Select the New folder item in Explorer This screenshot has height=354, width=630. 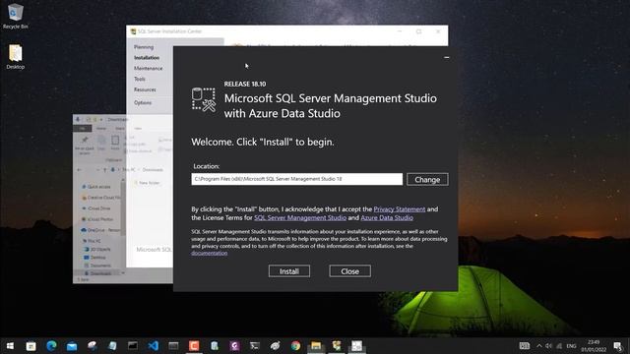147,183
